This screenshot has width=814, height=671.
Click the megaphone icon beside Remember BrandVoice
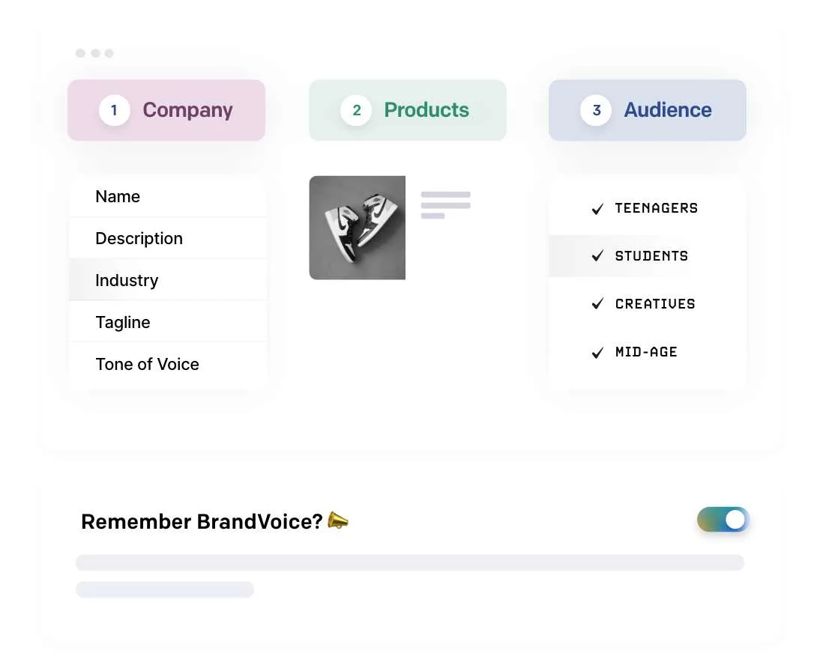pos(338,520)
